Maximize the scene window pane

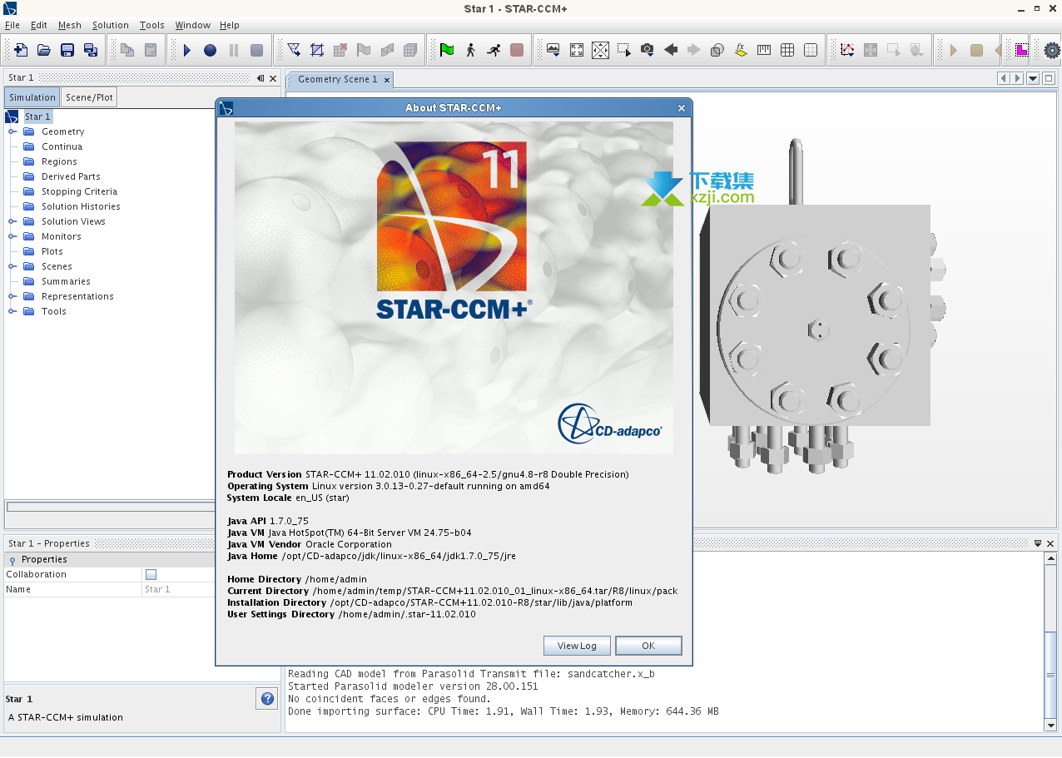point(1049,78)
